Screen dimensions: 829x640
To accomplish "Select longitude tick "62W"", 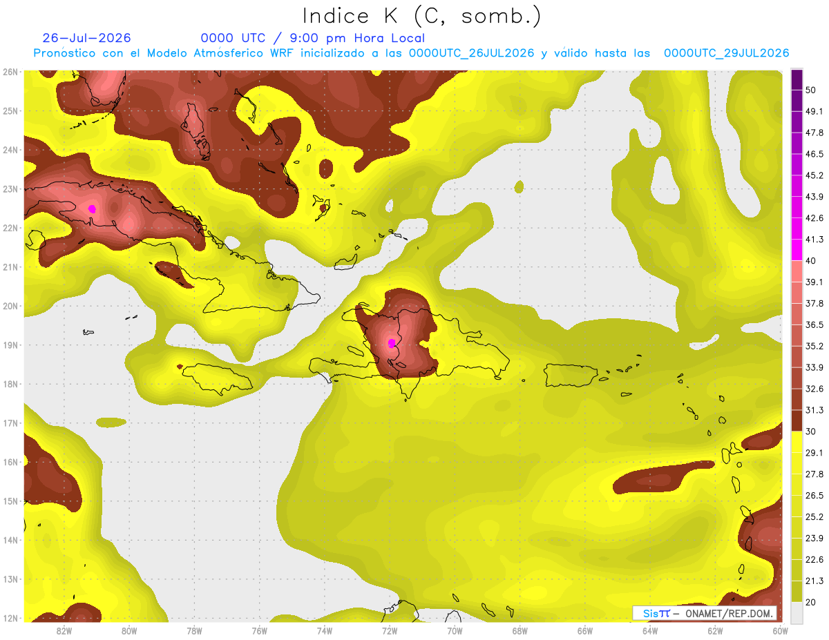I will pyautogui.click(x=716, y=630).
